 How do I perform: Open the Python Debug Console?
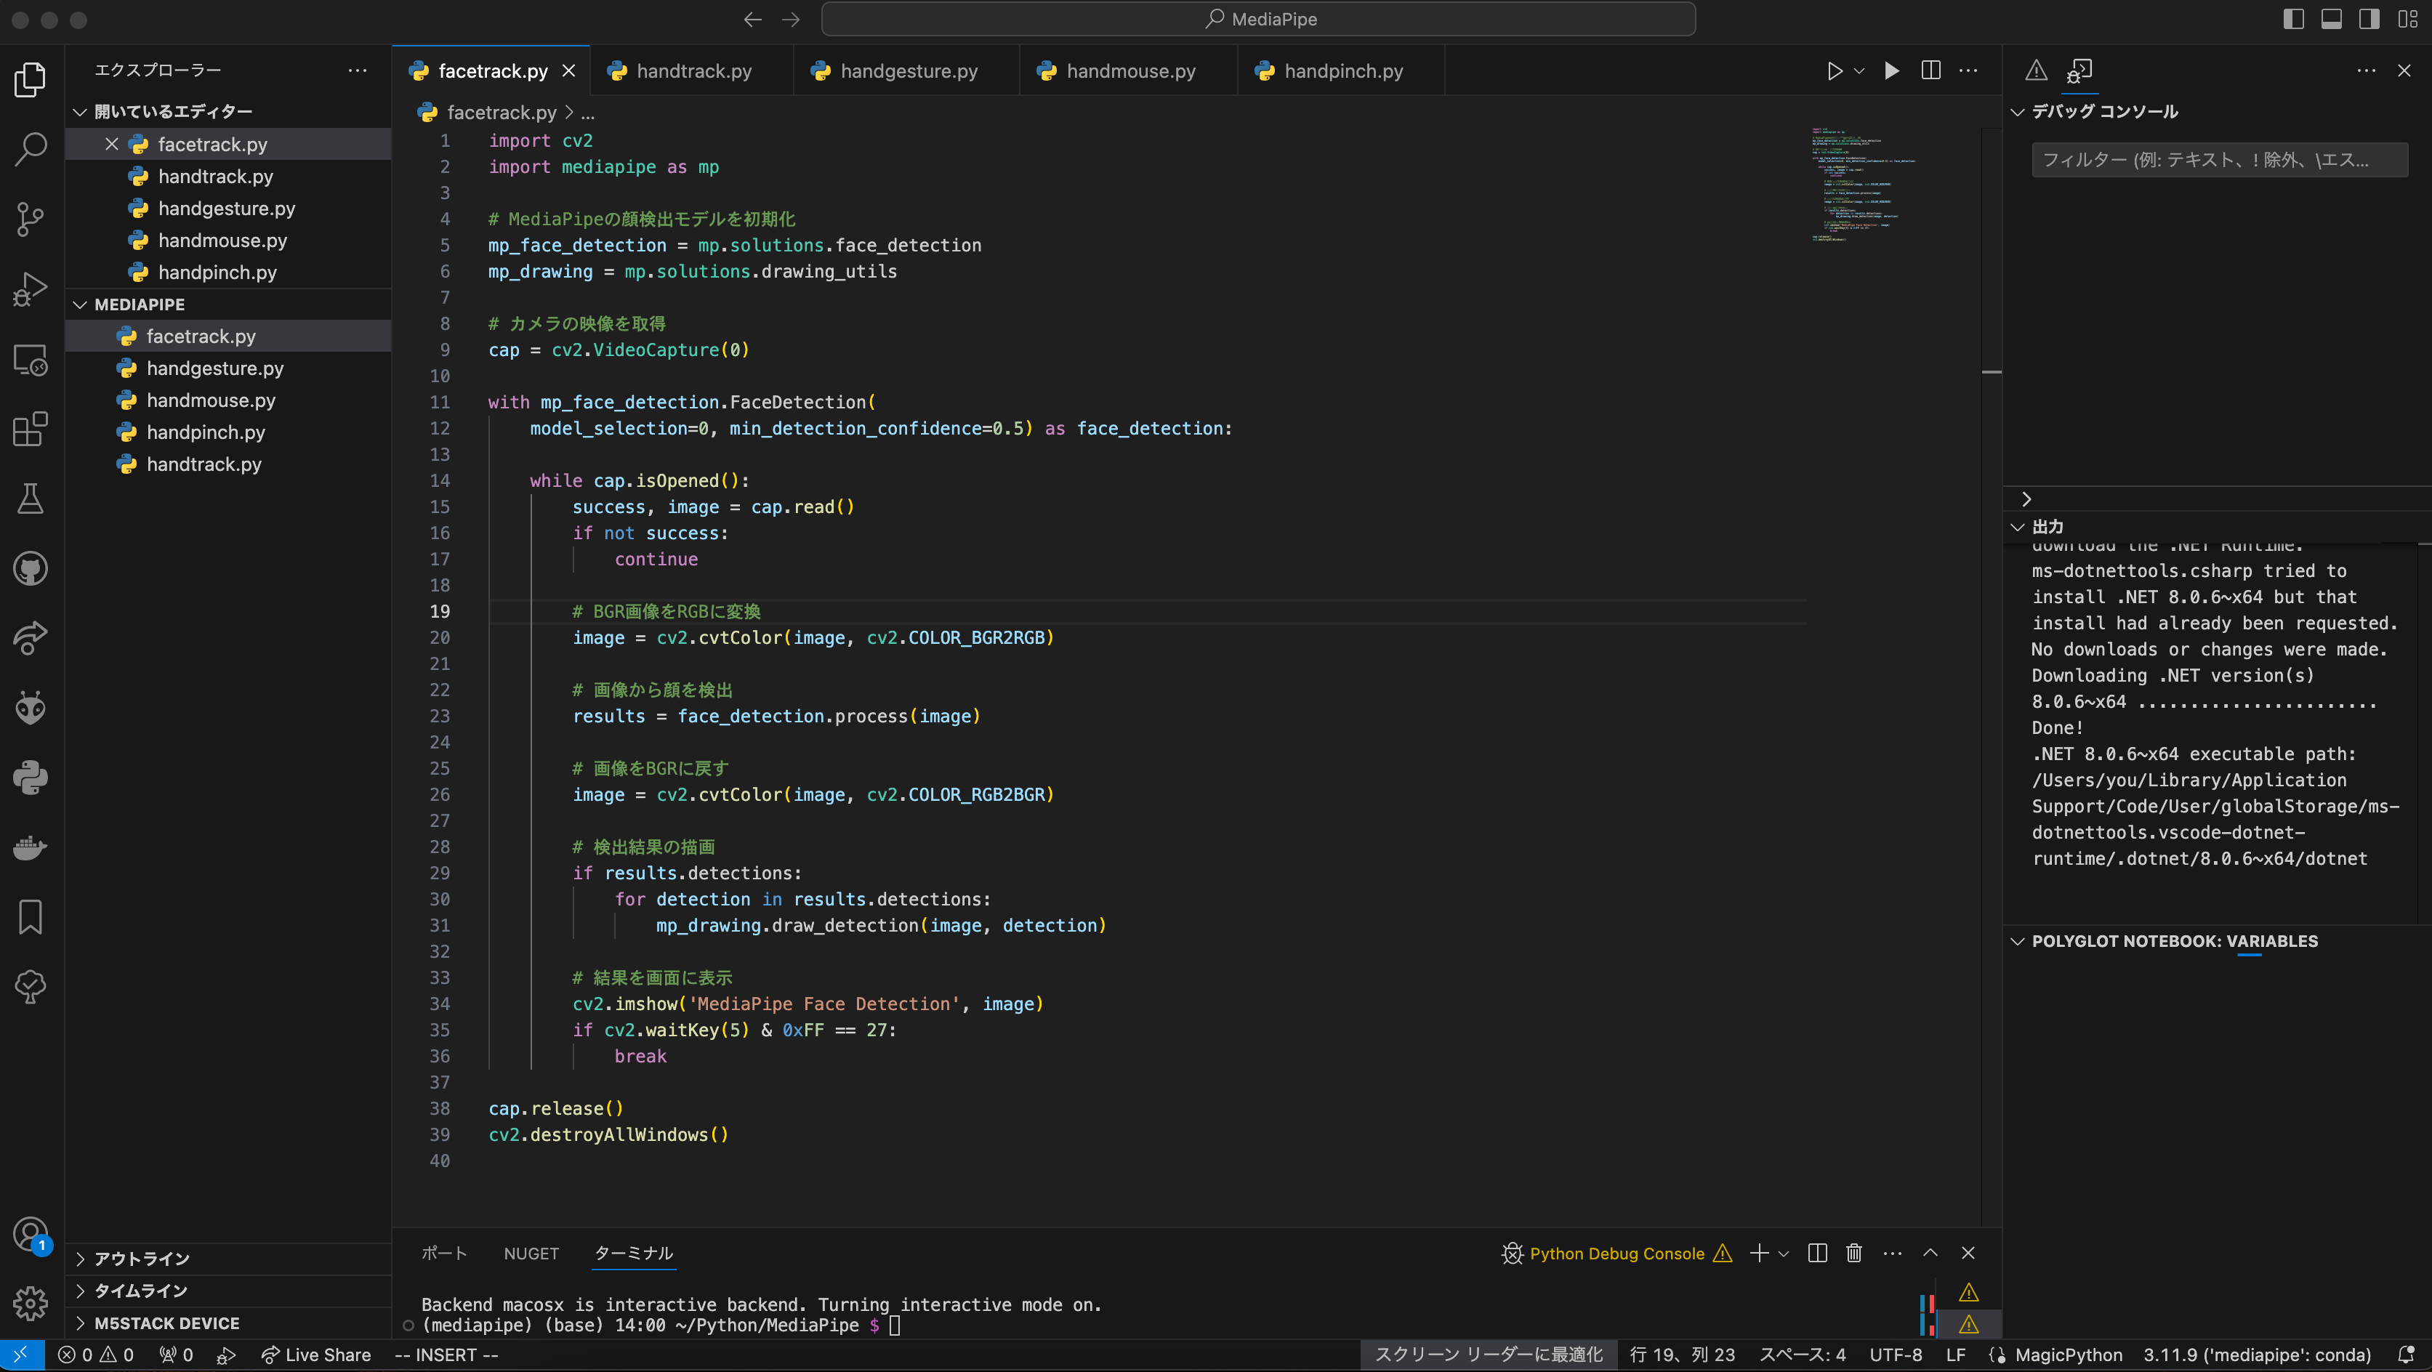click(1619, 1253)
